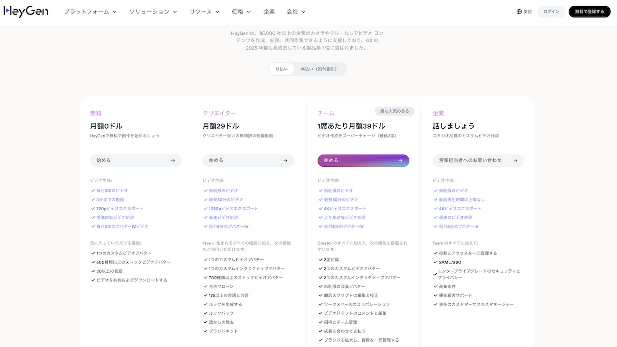Click 月額0ドル price heading

(107, 126)
